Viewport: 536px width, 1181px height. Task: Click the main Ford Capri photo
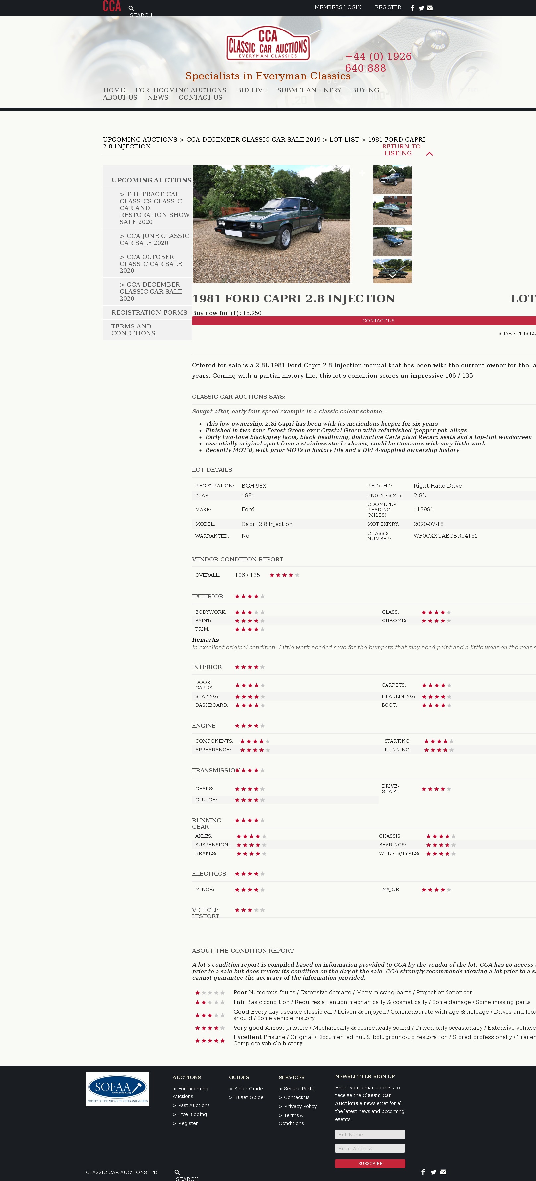point(271,224)
